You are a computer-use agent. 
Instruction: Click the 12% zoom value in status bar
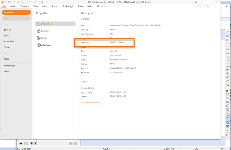pos(196,149)
